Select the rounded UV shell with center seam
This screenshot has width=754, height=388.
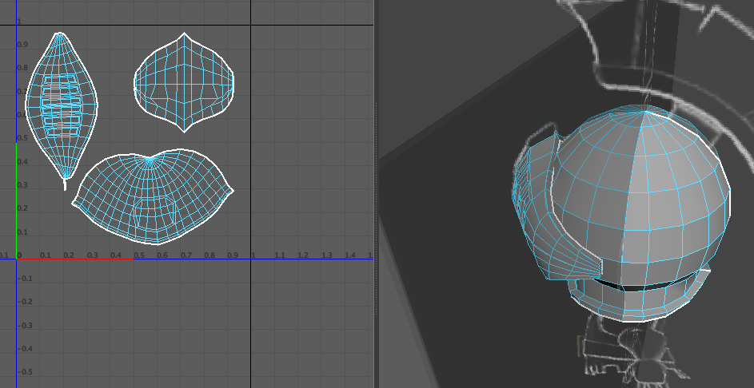point(184,82)
